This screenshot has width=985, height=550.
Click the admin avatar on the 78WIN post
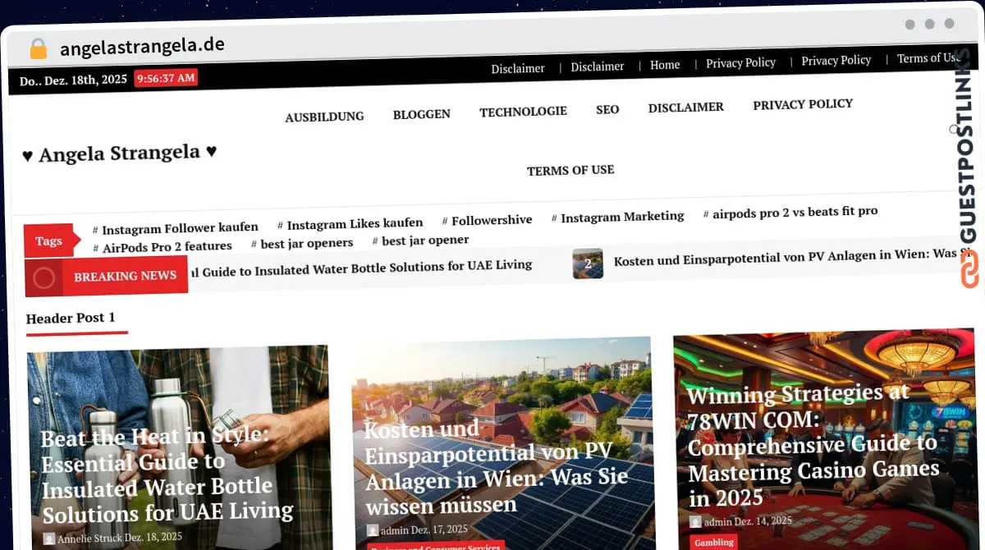coord(695,521)
